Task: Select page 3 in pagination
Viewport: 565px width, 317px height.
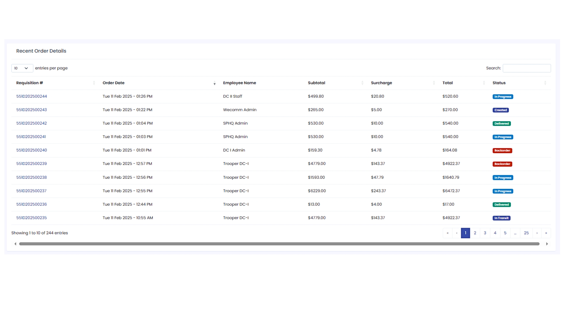Action: (x=485, y=233)
